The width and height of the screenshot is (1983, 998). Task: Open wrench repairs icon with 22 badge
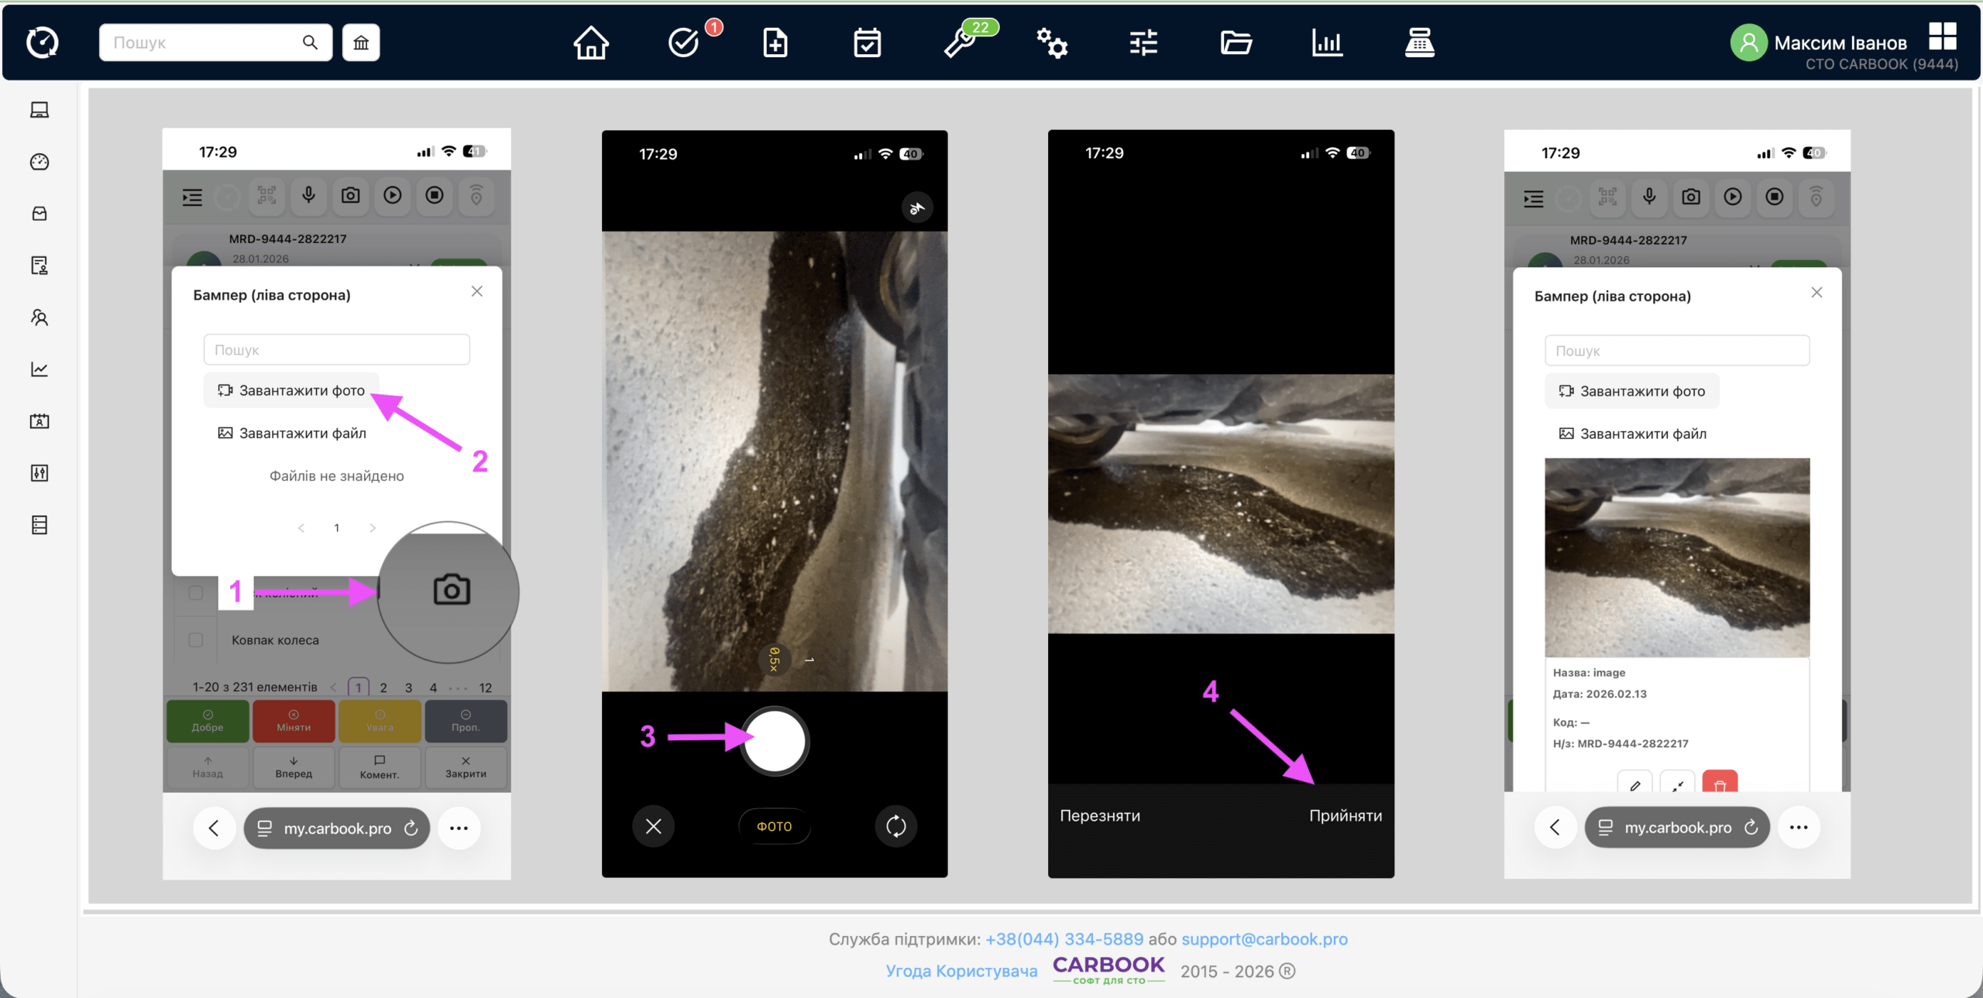[961, 43]
